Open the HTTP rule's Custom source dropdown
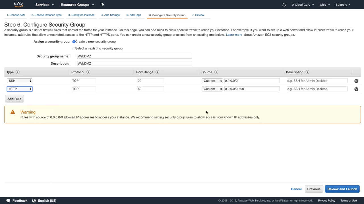364x204 pixels. [212, 89]
